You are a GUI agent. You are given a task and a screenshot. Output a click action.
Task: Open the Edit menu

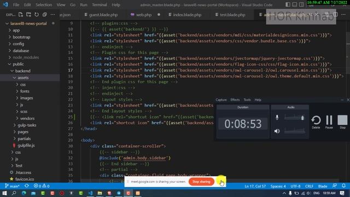[x=27, y=5]
